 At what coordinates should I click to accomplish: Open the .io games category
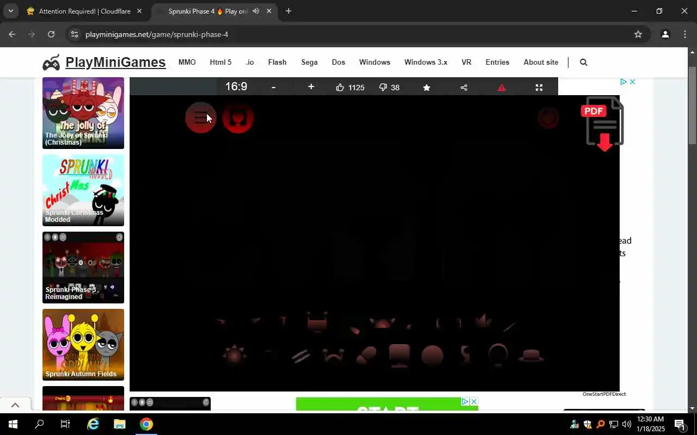[x=250, y=62]
